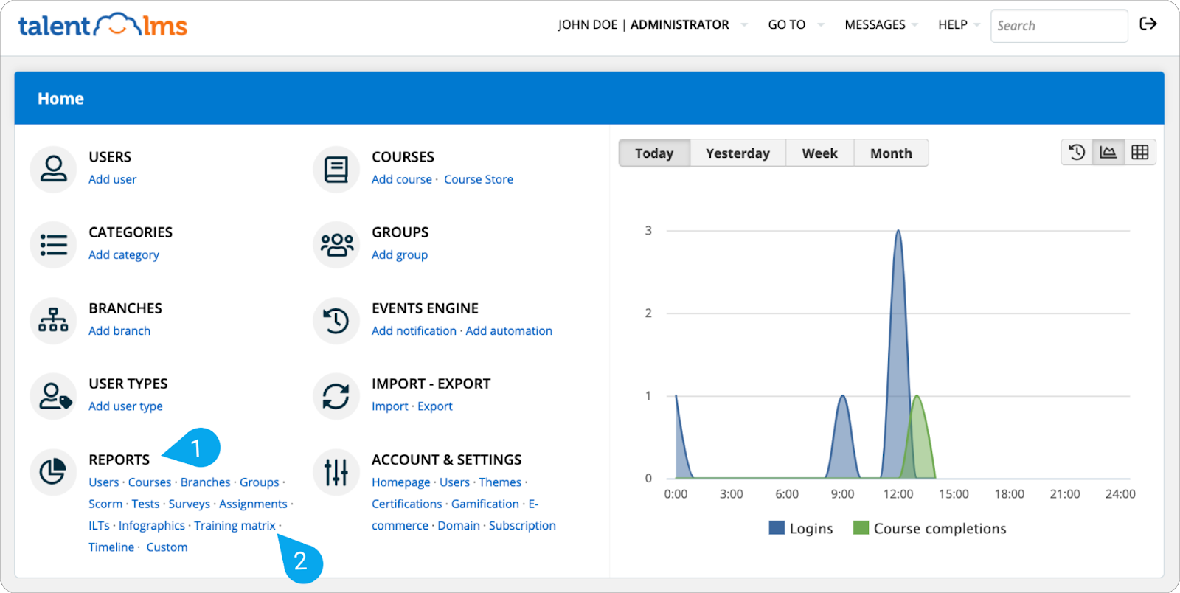Open the Timeline report link
Image resolution: width=1180 pixels, height=593 pixels.
tap(111, 547)
